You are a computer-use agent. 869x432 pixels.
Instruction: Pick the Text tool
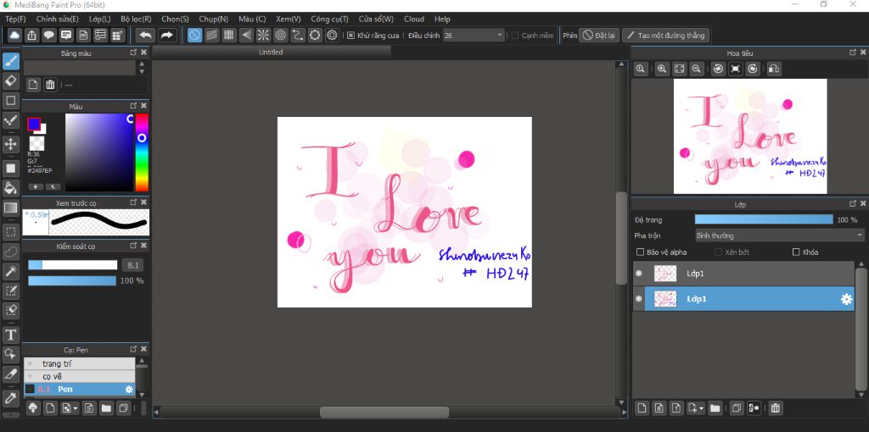[11, 335]
